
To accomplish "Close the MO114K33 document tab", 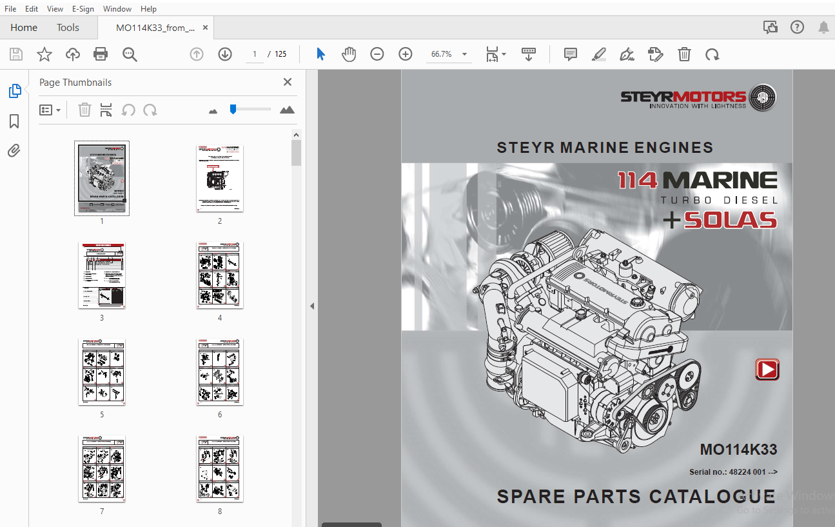I will 206,28.
